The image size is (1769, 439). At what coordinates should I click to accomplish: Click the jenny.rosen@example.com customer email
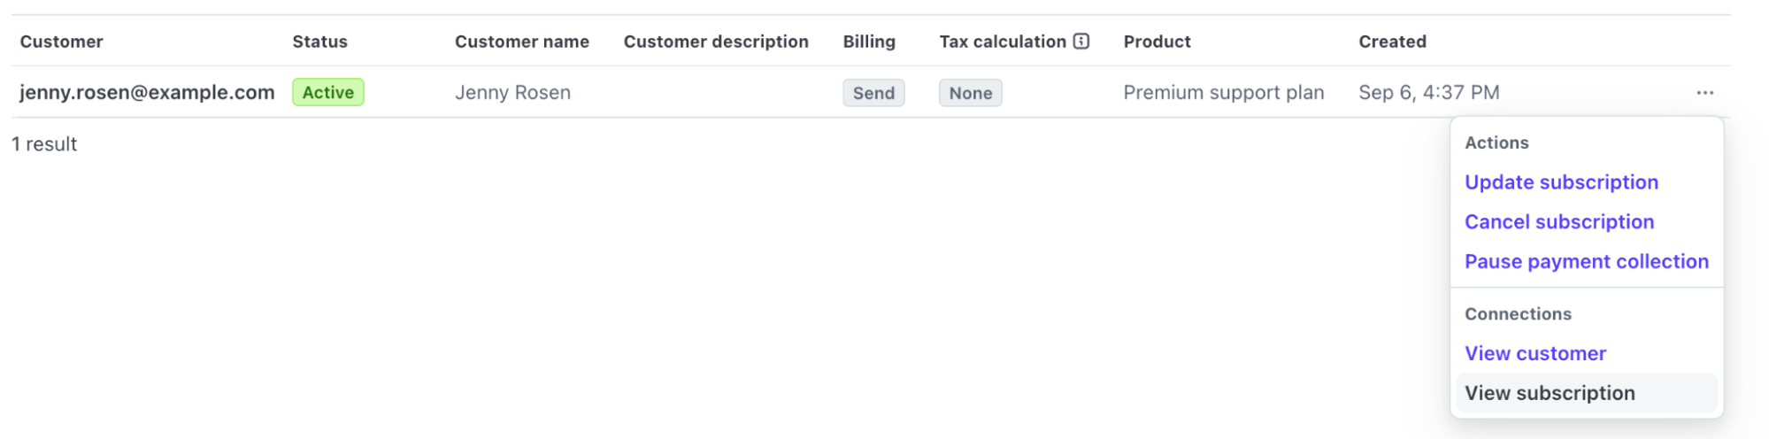pyautogui.click(x=147, y=93)
